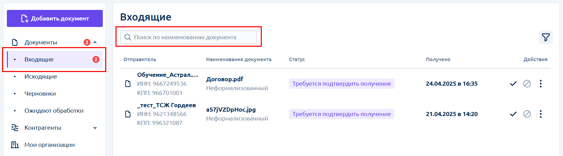Screen dimensions: 563x156
Task: Confirm receipt checkmark for Договор.pdf
Action: [x=513, y=84]
